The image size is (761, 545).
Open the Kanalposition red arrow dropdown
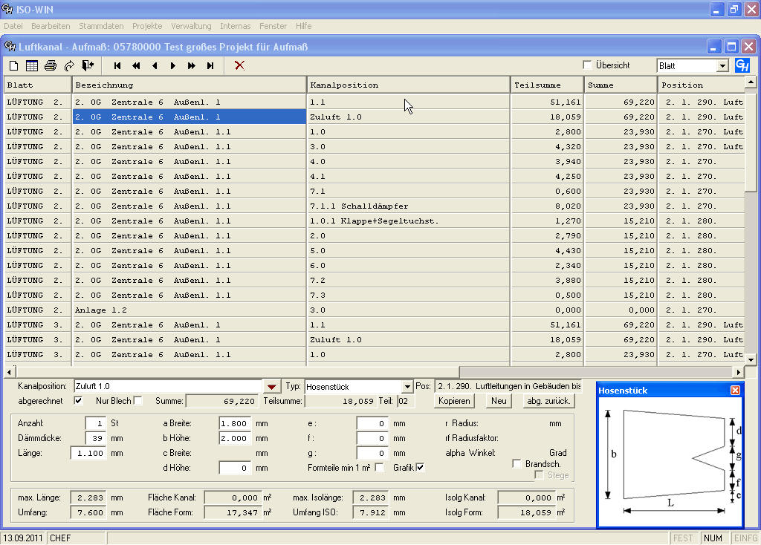[x=272, y=387]
